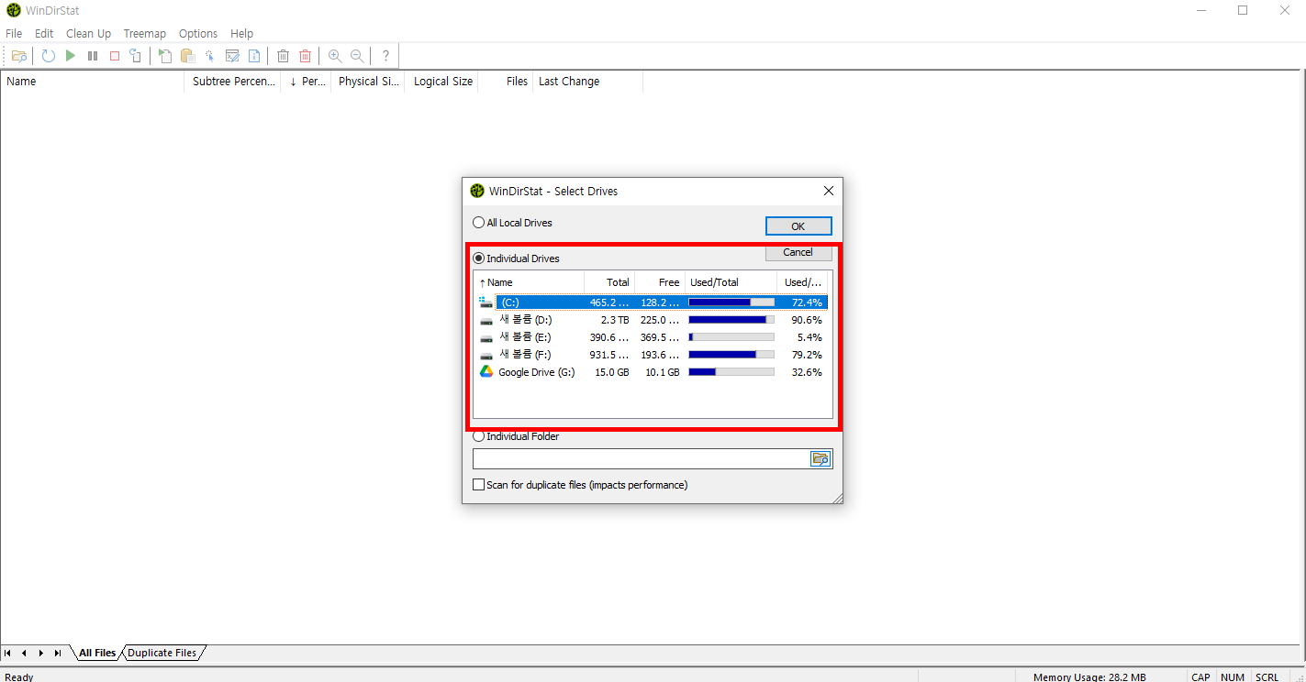Click the C: drive Windows disk icon
This screenshot has height=682, width=1306.
486,302
